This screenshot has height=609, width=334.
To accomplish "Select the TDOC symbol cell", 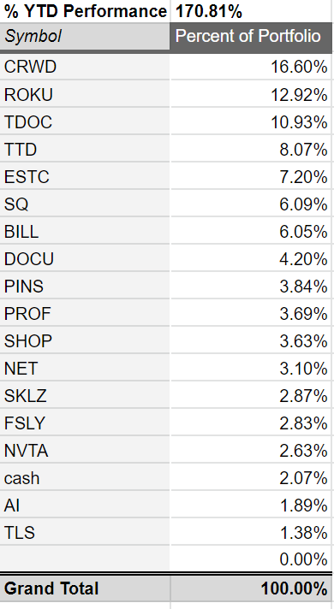I will pos(85,122).
